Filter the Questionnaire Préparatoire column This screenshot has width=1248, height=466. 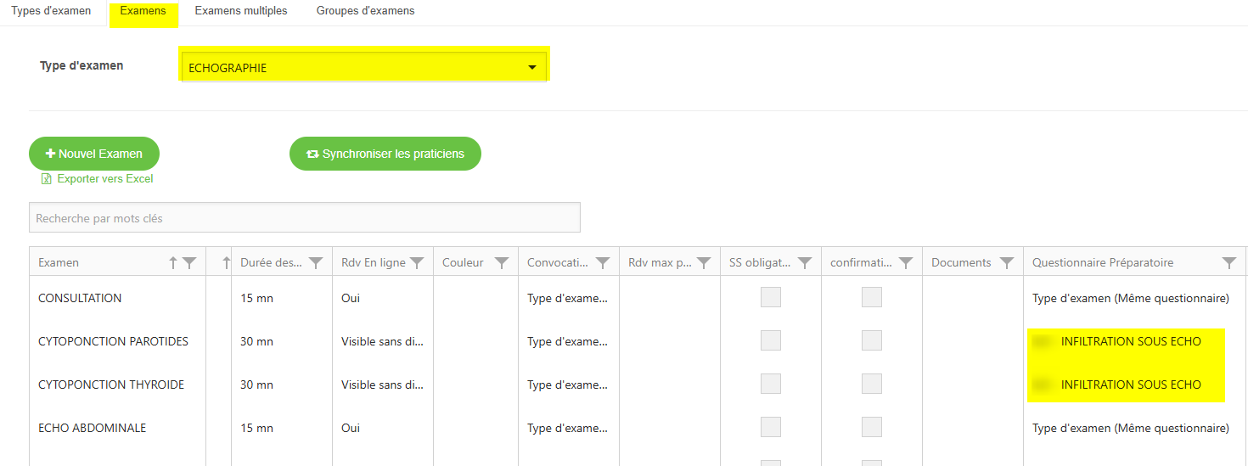[x=1229, y=263]
